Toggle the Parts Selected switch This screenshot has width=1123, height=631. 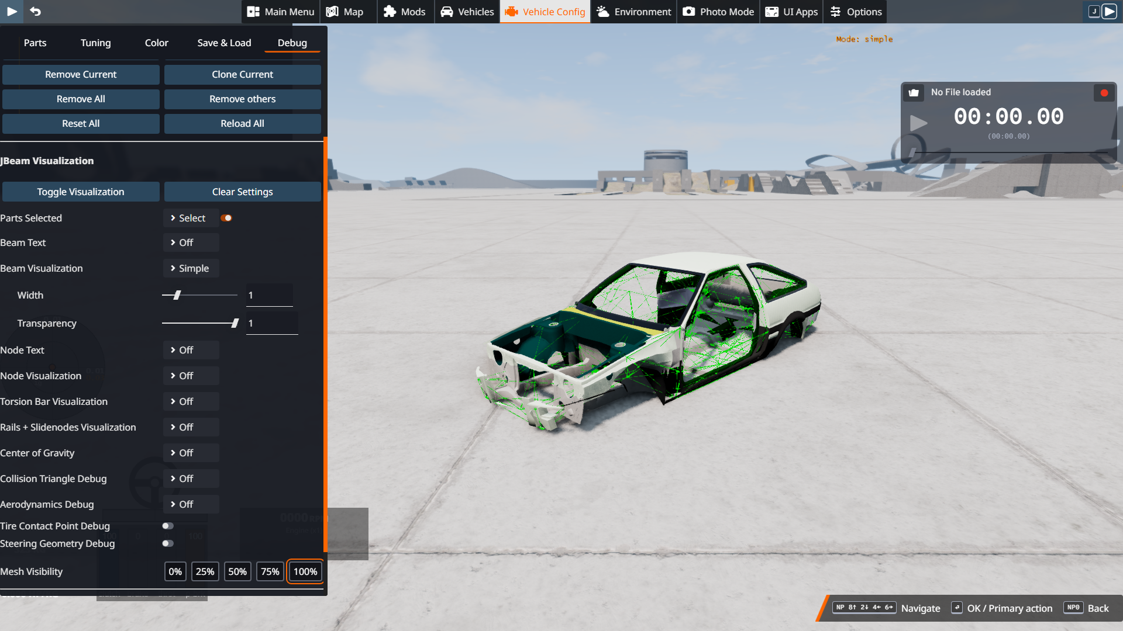click(226, 218)
